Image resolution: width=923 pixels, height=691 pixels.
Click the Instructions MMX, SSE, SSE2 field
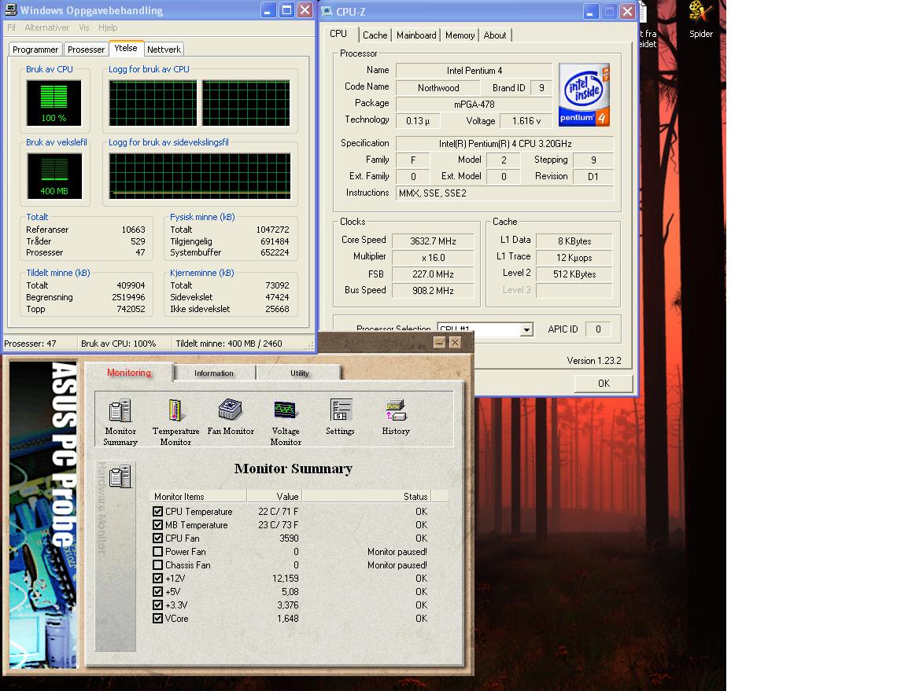pos(505,193)
